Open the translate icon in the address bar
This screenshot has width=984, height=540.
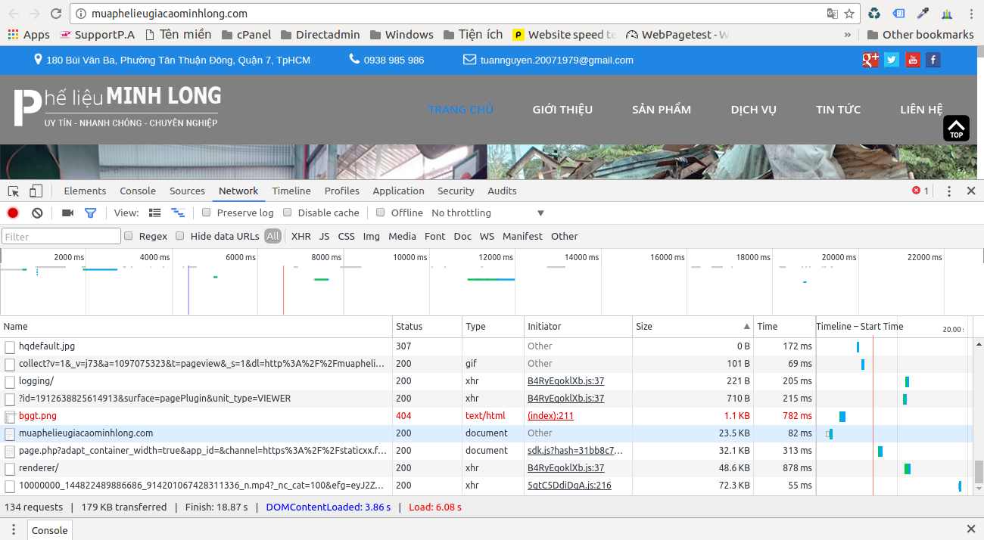click(833, 14)
